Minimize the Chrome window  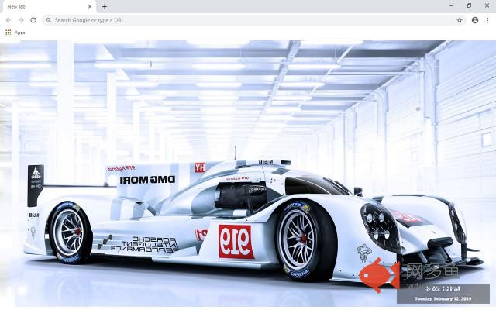tap(451, 5)
